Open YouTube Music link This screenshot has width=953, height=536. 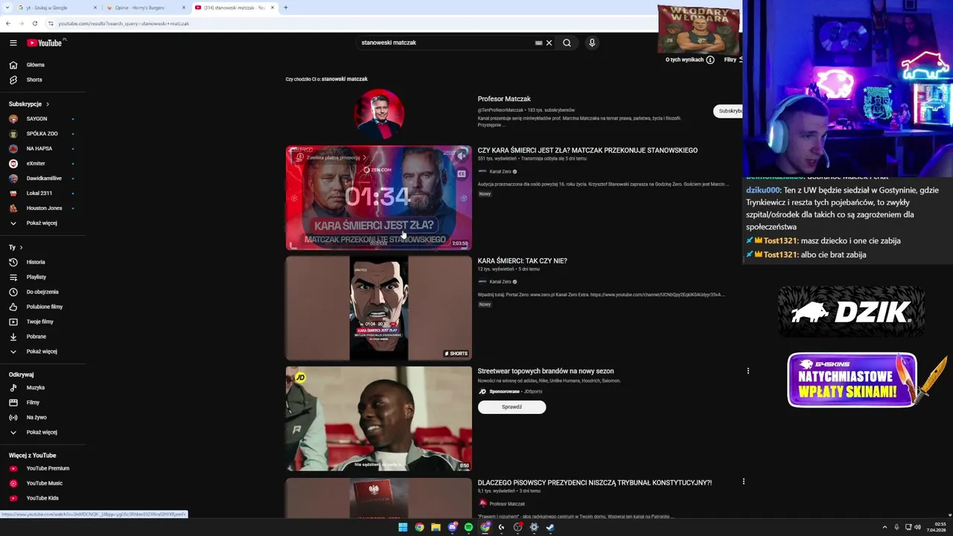pos(43,483)
